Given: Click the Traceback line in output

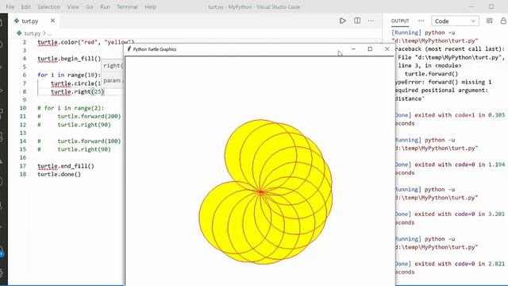Looking at the screenshot, I should 450,49.
